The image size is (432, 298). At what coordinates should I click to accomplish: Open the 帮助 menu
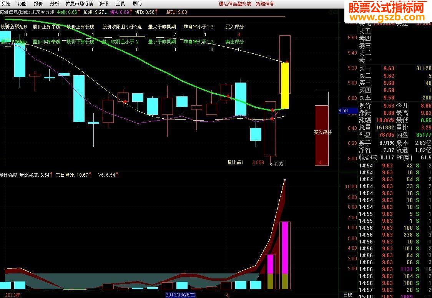pos(137,4)
